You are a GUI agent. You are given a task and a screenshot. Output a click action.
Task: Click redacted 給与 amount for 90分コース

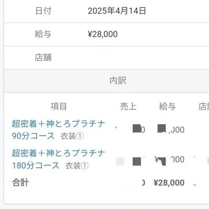(x=171, y=129)
